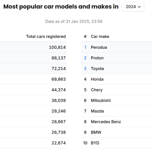Click the # rank column header
Viewport: 152px width, 152px height.
click(x=85, y=37)
